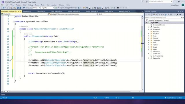185x104 pixels.
Task: Collapse the namespace block outline at line 8
Action: tap(14, 21)
